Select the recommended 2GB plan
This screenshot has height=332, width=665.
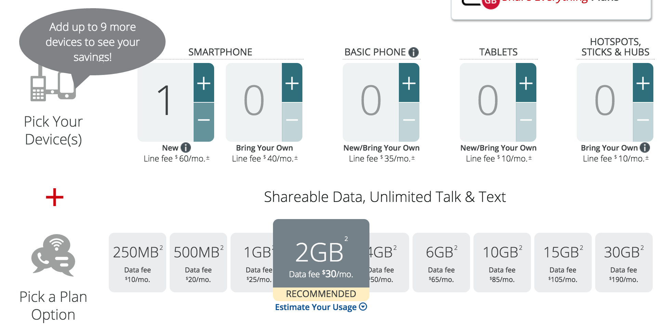[x=321, y=257]
